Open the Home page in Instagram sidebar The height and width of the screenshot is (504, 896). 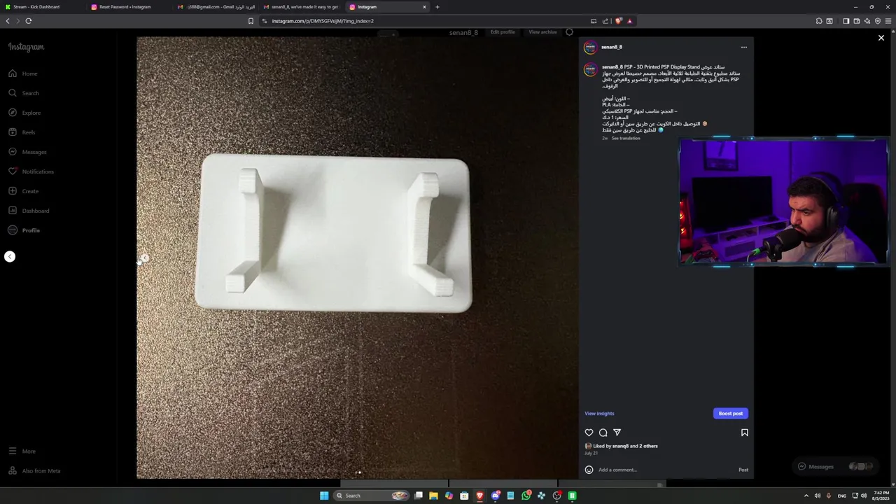(23, 73)
